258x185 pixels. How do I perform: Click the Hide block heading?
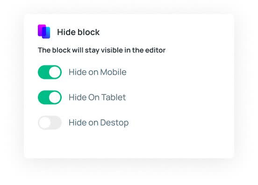point(79,32)
